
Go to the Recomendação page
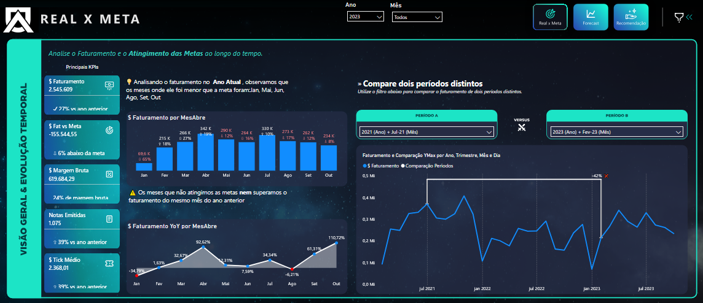coord(630,17)
